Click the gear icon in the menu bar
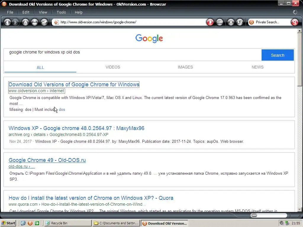 [295, 12]
